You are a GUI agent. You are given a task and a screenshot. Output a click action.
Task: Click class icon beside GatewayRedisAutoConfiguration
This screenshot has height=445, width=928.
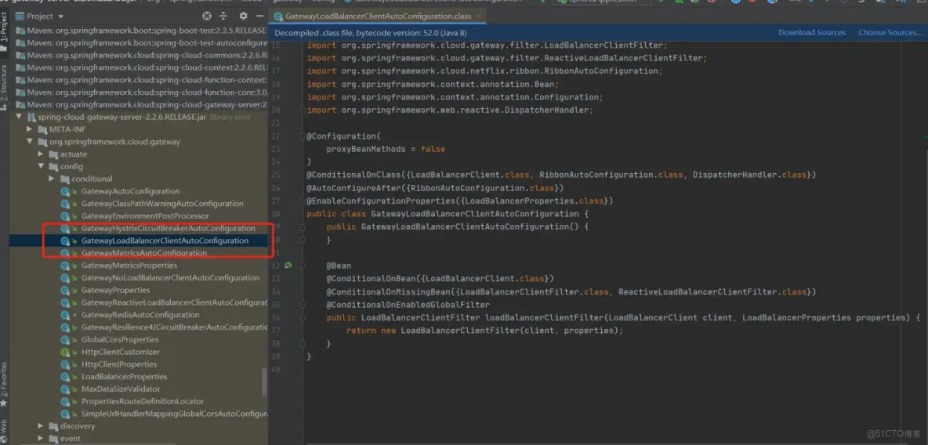tap(66, 315)
